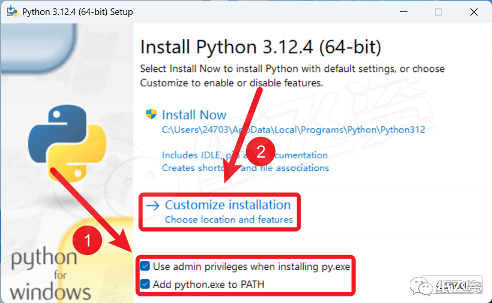Click the Customize installation option
The width and height of the screenshot is (492, 303).
(x=228, y=205)
